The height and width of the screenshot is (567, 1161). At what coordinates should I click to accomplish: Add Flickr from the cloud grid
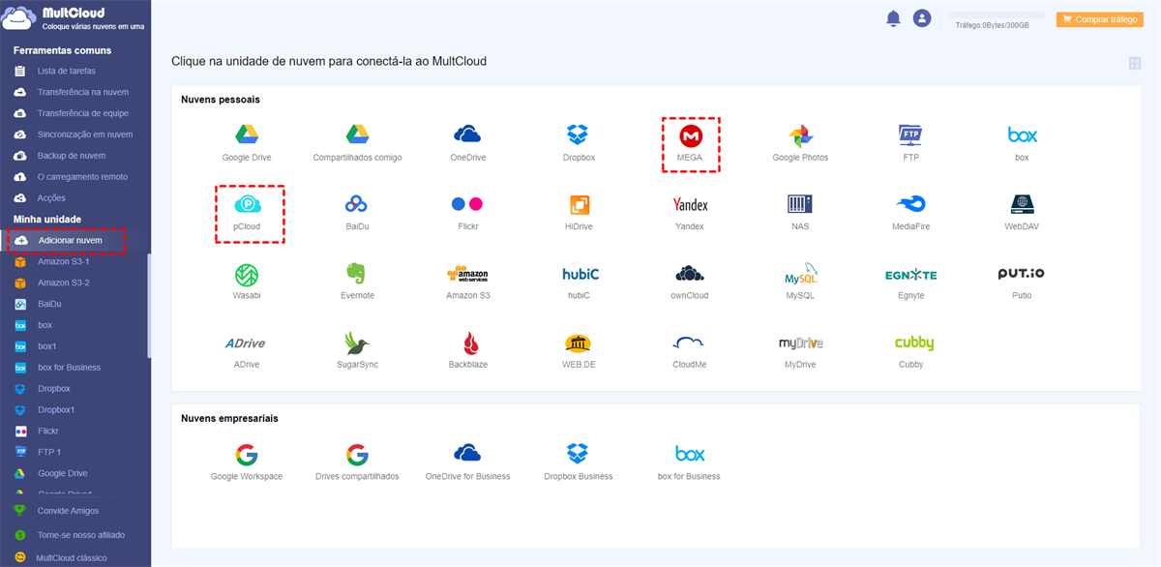click(x=467, y=212)
